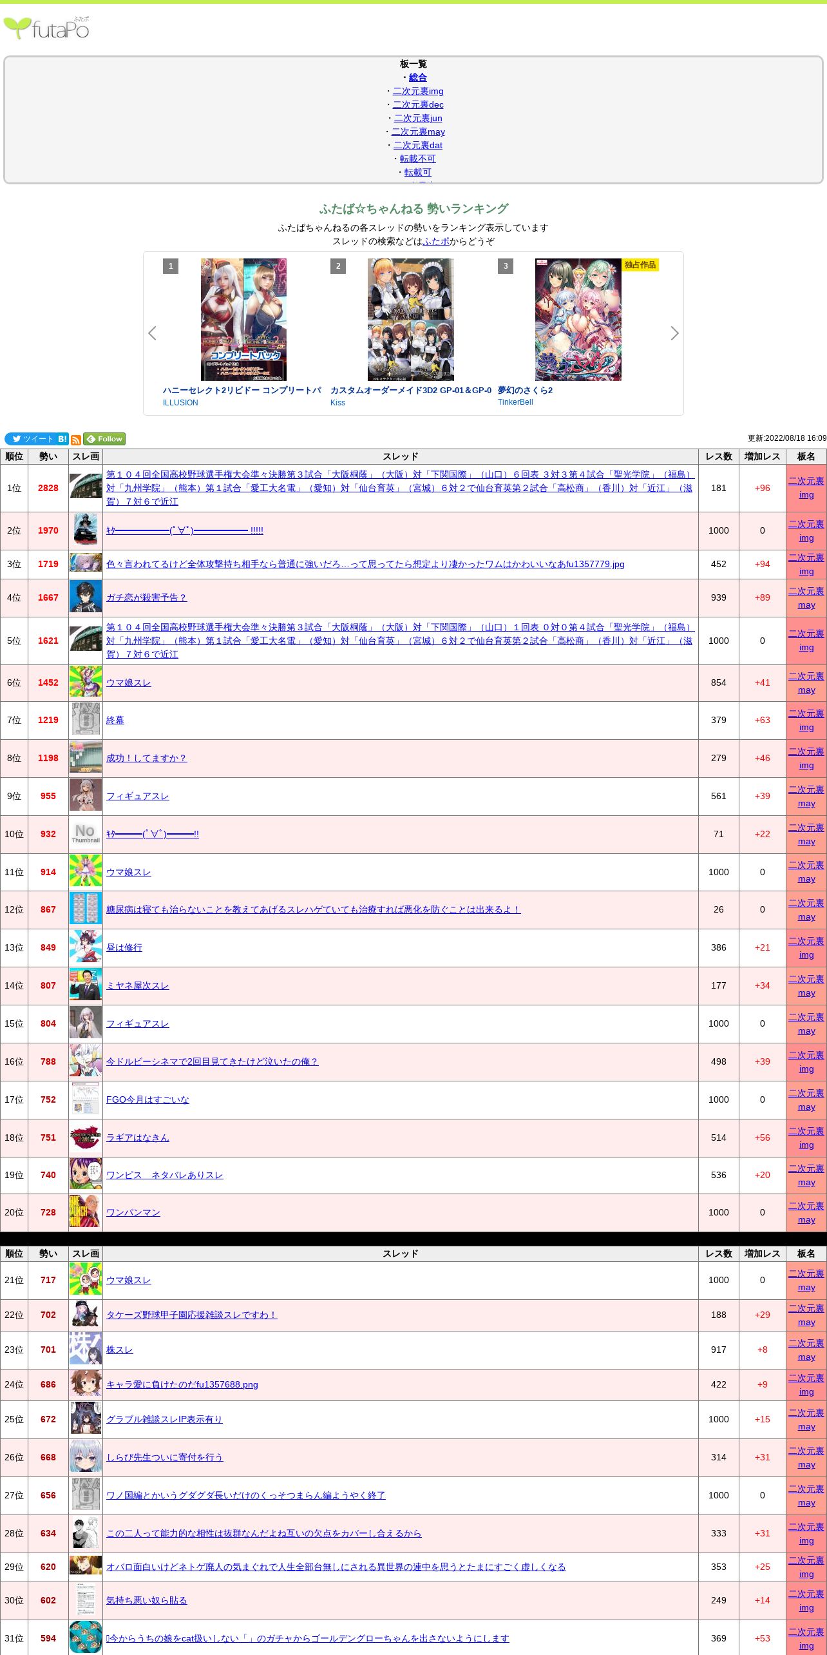This screenshot has height=1655, width=827.
Task: Open rank 2 thread thumbnail
Action: pos(86,530)
